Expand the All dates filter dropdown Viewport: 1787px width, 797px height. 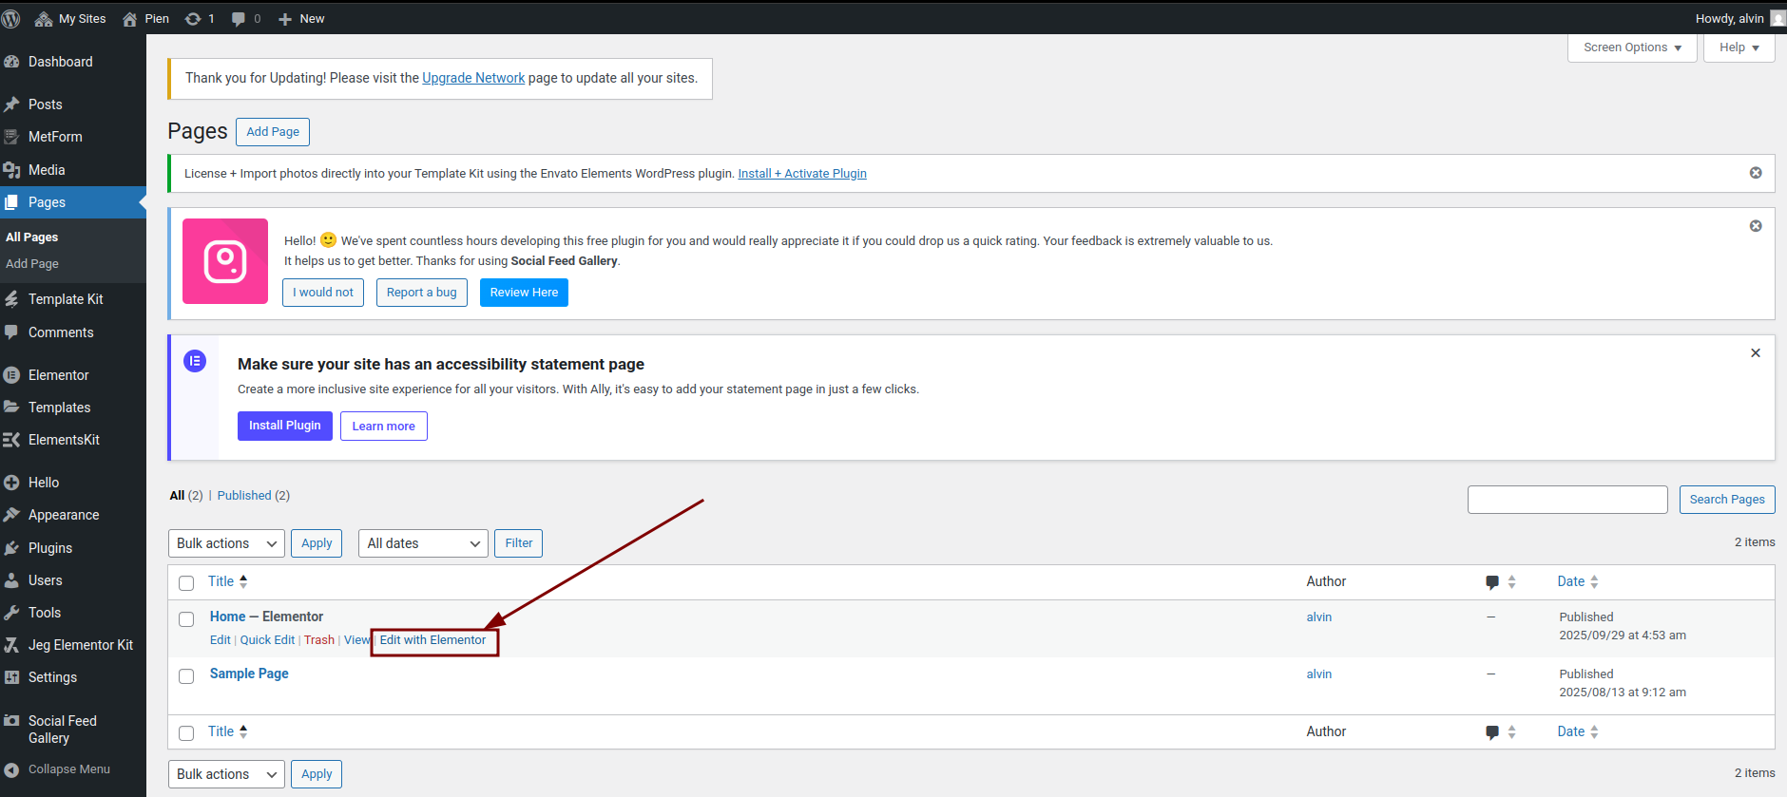423,543
